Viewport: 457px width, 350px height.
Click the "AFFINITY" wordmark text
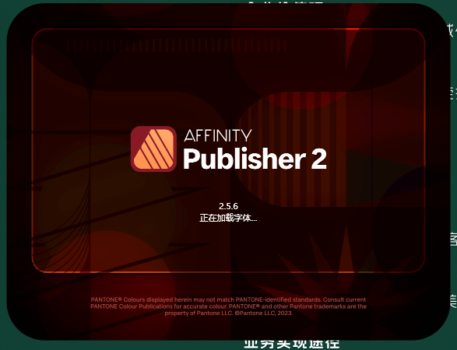[x=218, y=135]
